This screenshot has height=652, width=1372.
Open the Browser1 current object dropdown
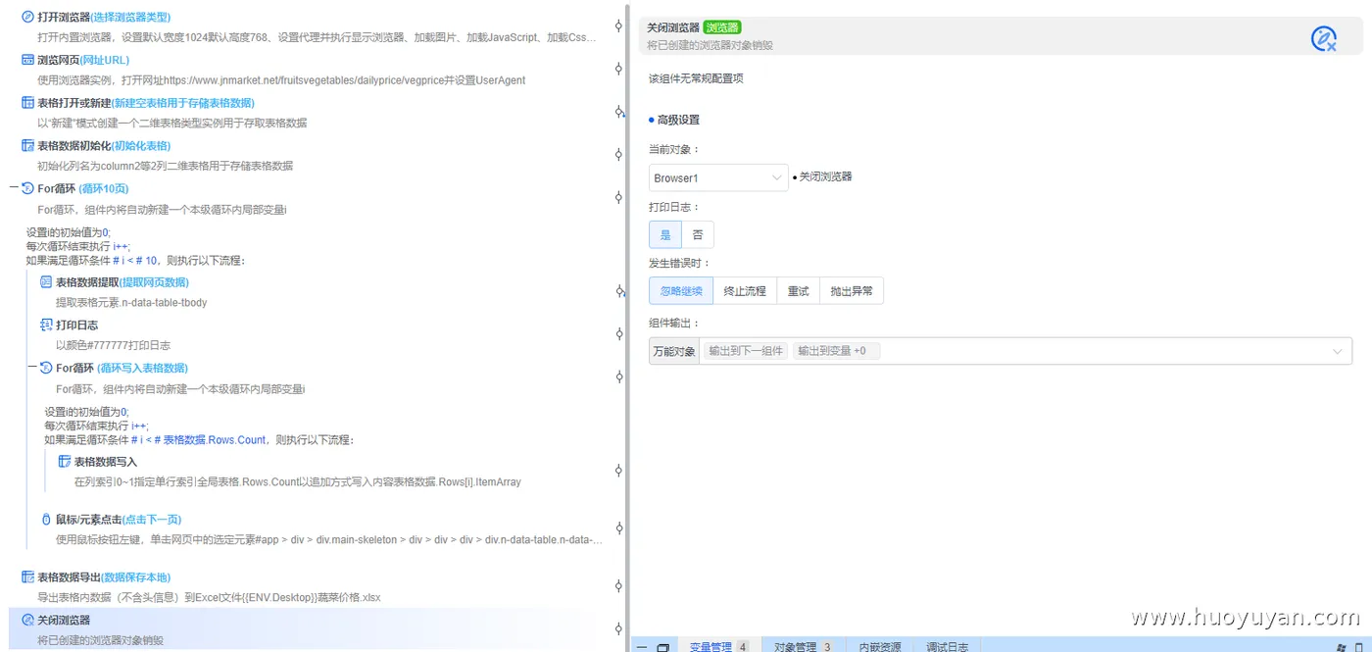pos(718,177)
